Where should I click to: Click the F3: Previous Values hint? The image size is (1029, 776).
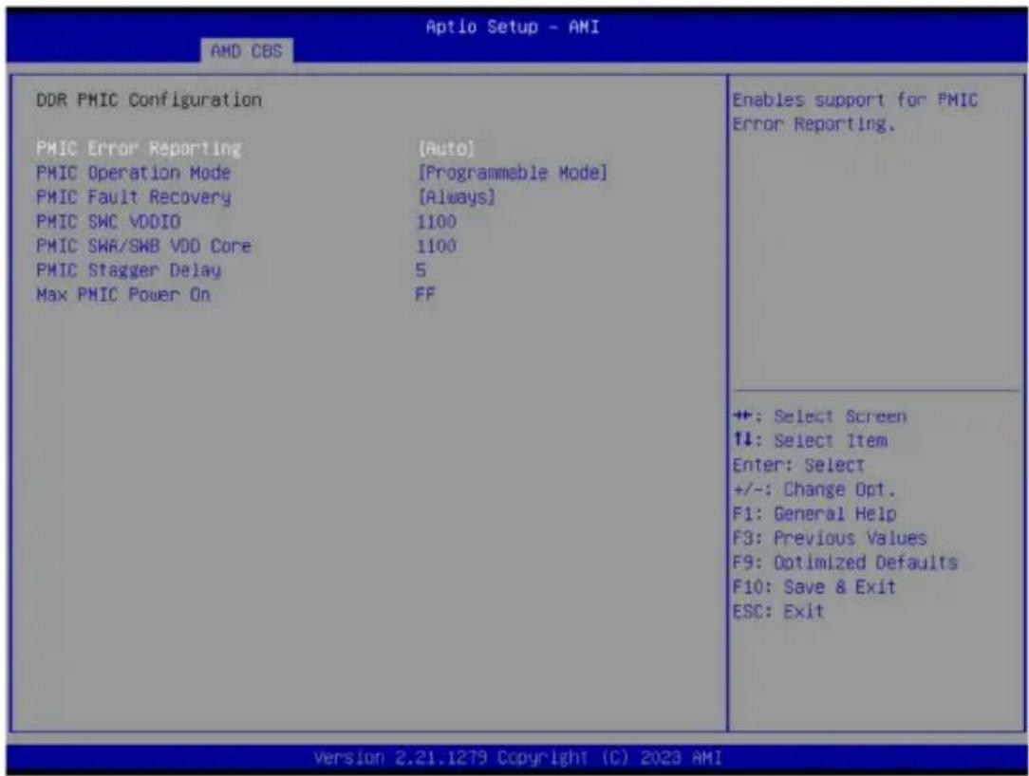(830, 538)
